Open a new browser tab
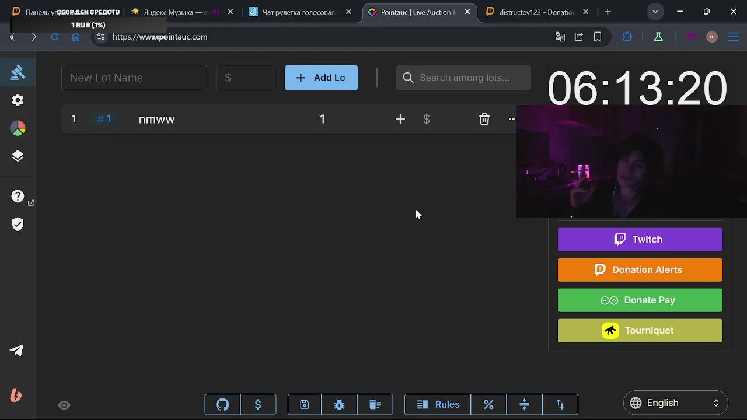The height and width of the screenshot is (420, 747). (608, 12)
